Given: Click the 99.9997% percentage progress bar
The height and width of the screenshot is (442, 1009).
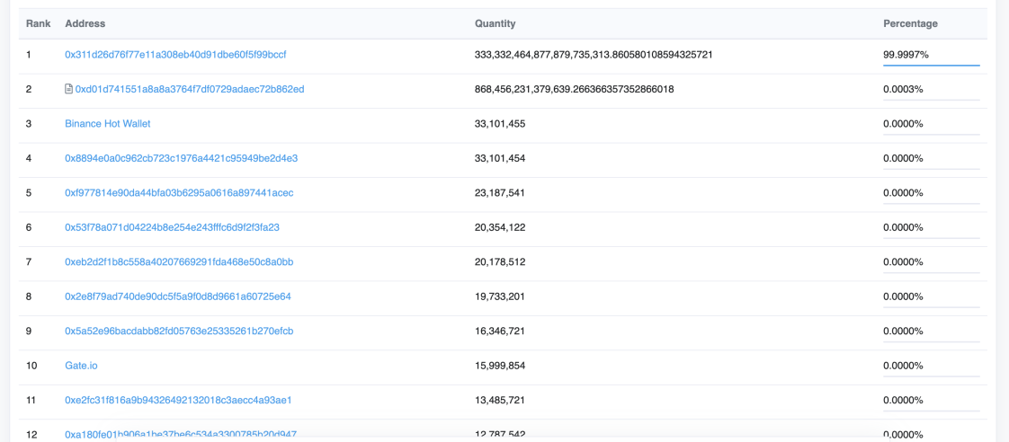Looking at the screenshot, I should point(931,65).
